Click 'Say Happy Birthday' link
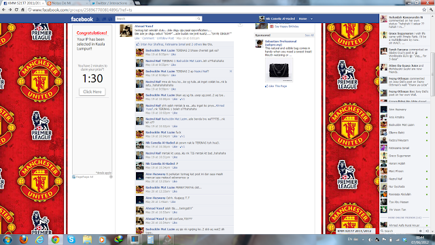Screen dimensions: 435x245 pyautogui.click(x=287, y=27)
